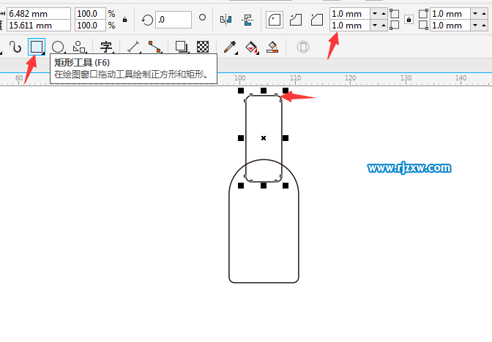The height and width of the screenshot is (342, 492).
Task: Click the top-left selection handle of rectangle
Action: [241, 91]
